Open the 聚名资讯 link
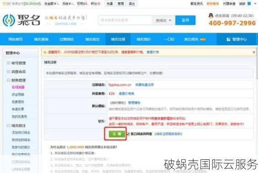This screenshot has height=173, width=258. click(x=197, y=4)
